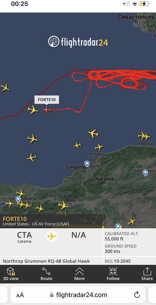156x305 pixels.
Task: Open the AA reader text menu
Action: 20,295
